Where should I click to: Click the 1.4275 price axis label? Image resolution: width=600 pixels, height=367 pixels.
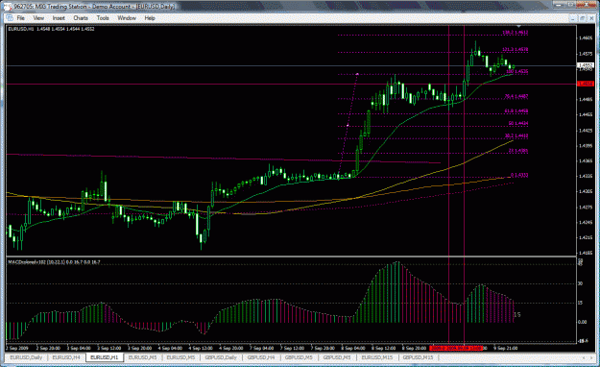pyautogui.click(x=586, y=208)
